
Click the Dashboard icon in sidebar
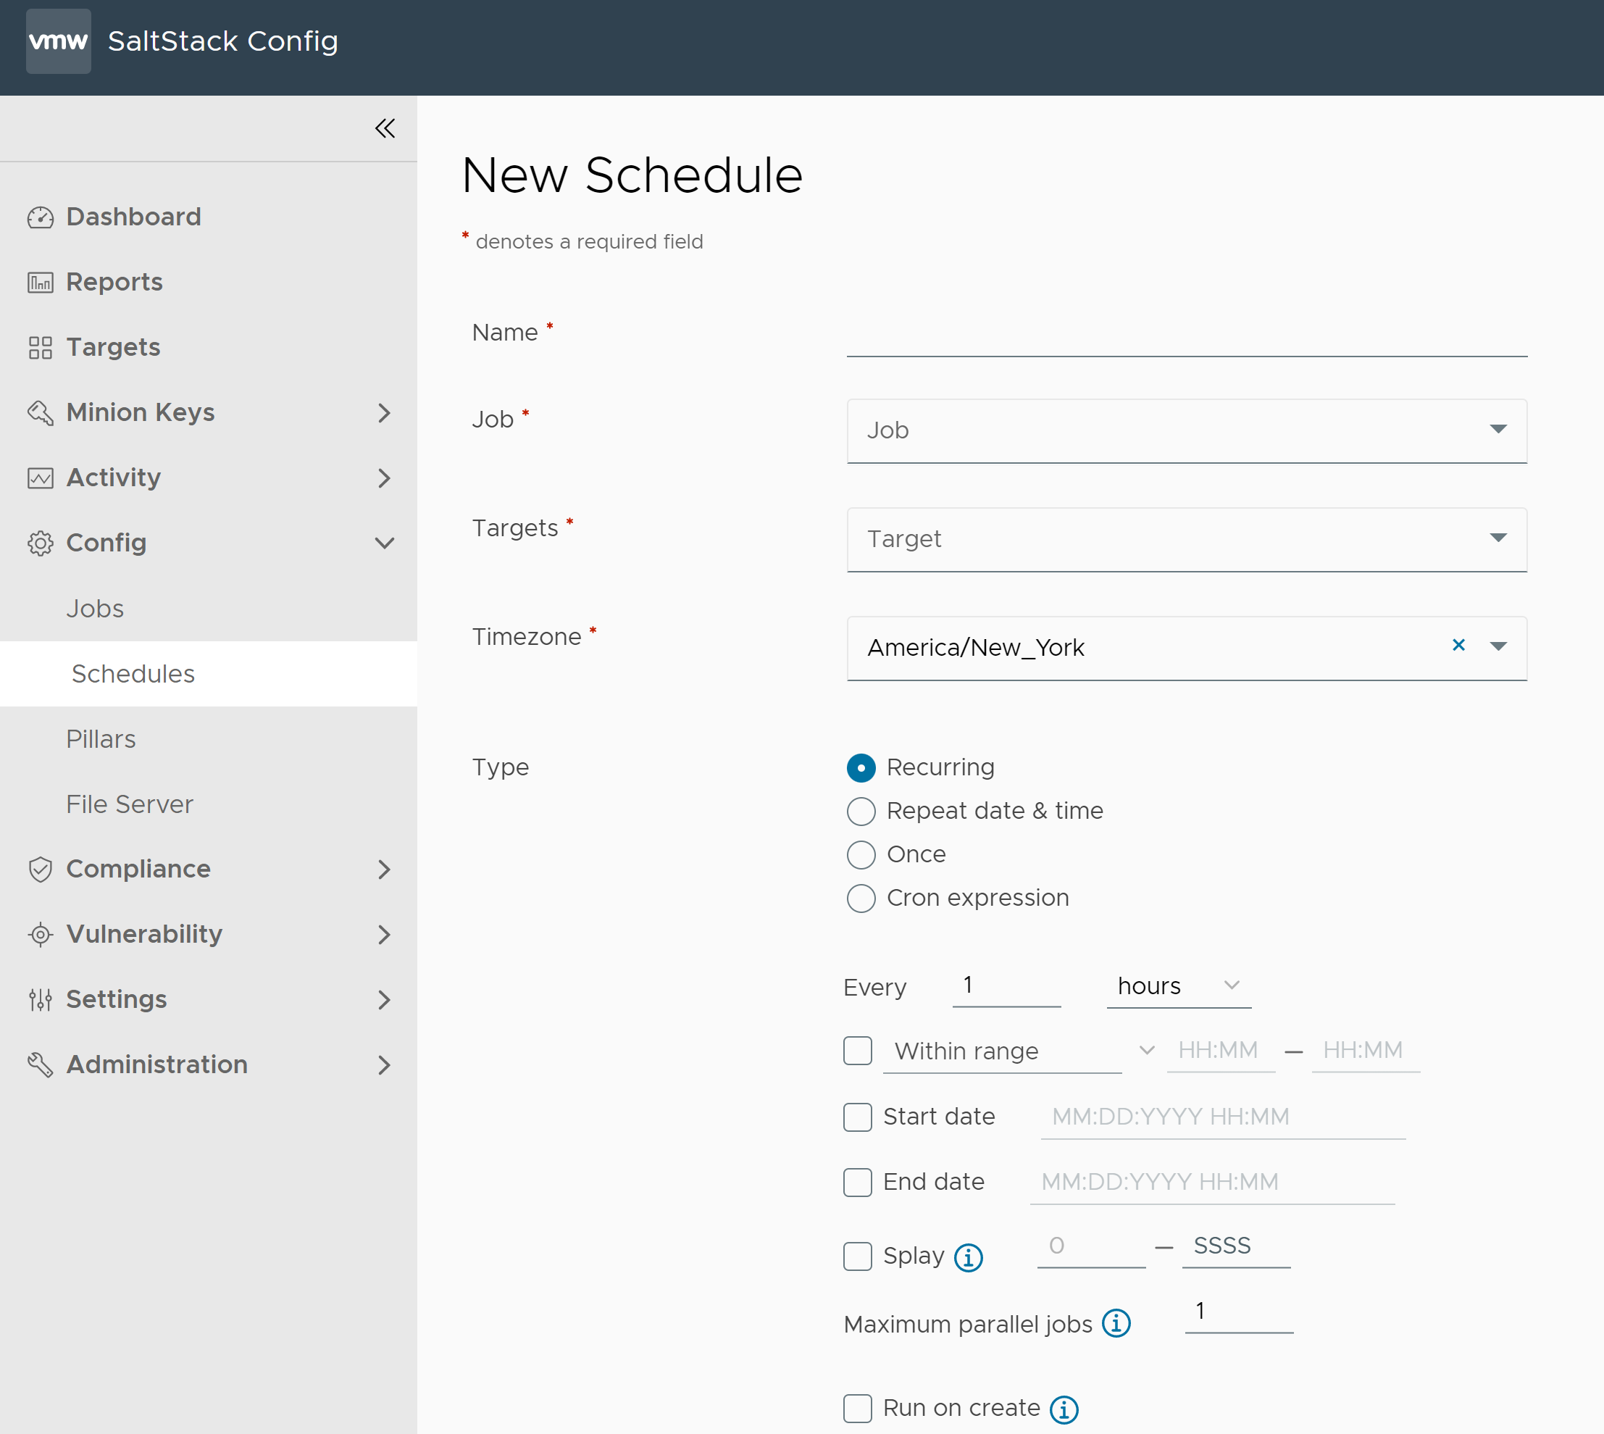pos(38,216)
